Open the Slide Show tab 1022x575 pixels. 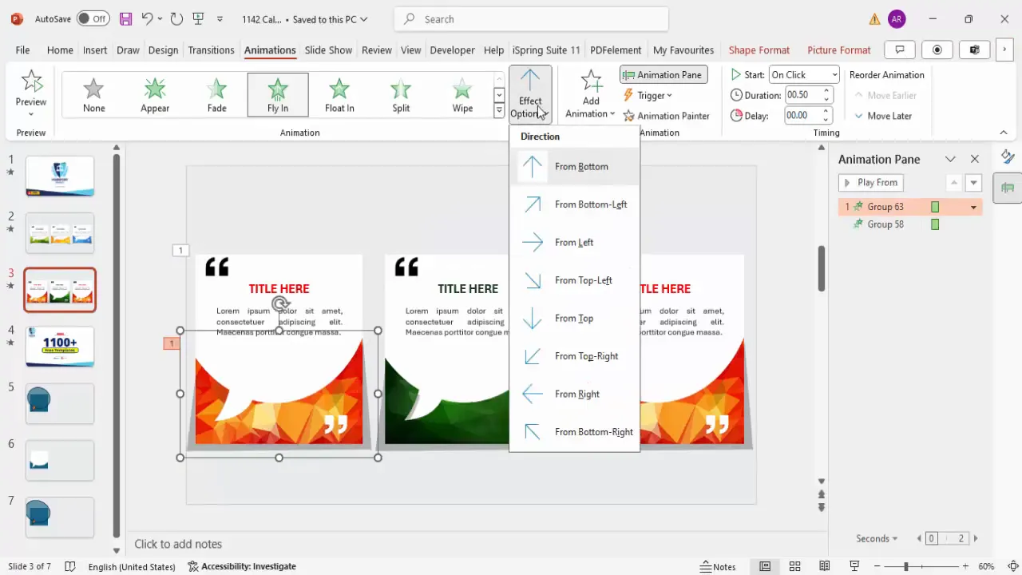[x=328, y=50]
